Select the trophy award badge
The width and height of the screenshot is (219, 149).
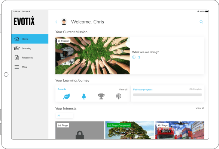(x=101, y=96)
